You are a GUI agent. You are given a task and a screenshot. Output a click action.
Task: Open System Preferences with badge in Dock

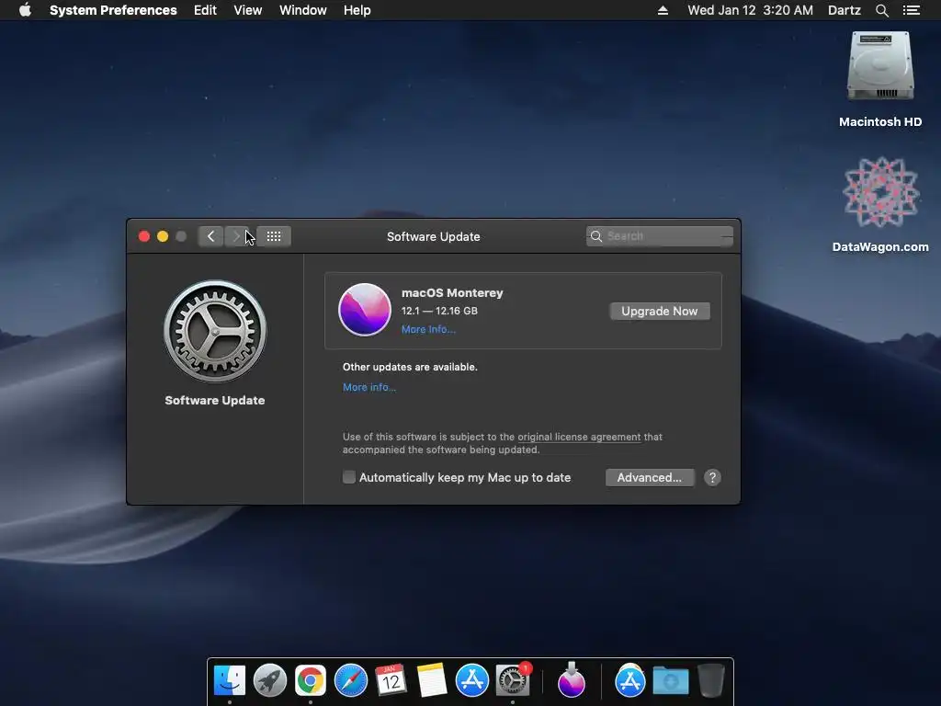pos(513,680)
